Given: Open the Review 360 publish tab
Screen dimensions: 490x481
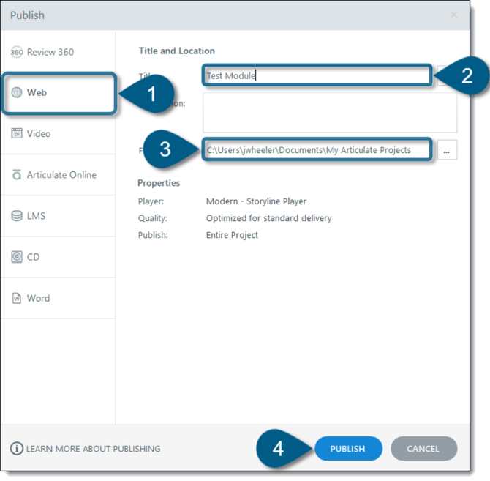Looking at the screenshot, I should point(58,52).
